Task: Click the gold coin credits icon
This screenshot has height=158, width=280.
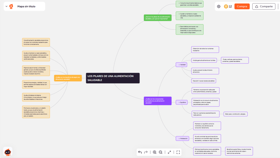Action: tap(226, 7)
